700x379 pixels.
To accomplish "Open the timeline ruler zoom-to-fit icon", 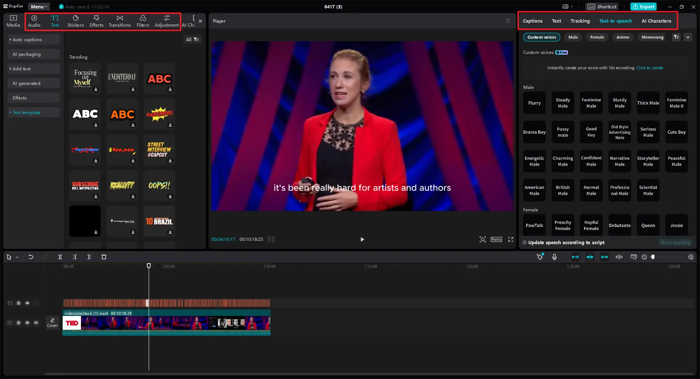I will point(634,257).
